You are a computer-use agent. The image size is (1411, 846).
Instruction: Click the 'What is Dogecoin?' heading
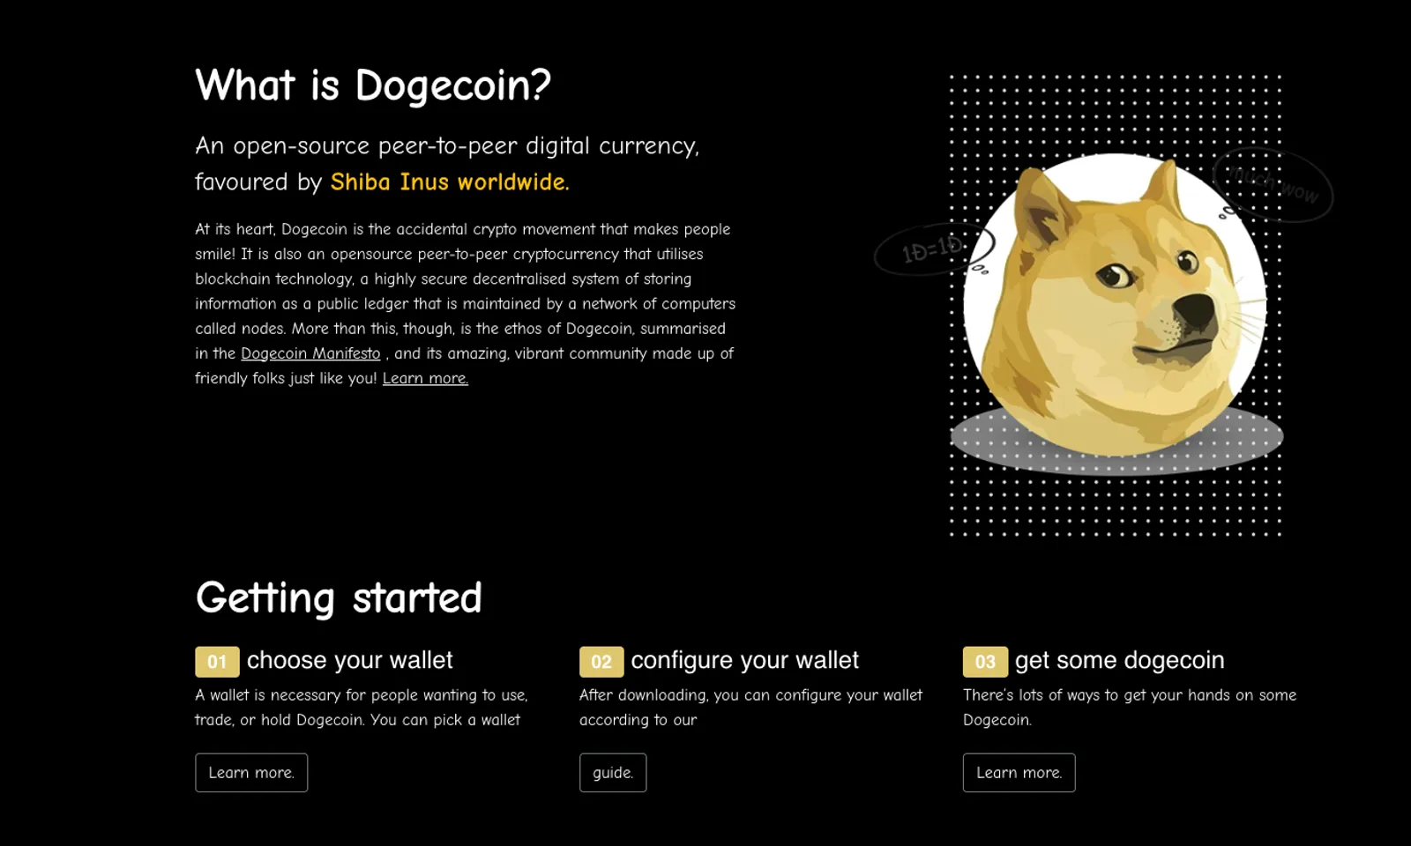(373, 85)
